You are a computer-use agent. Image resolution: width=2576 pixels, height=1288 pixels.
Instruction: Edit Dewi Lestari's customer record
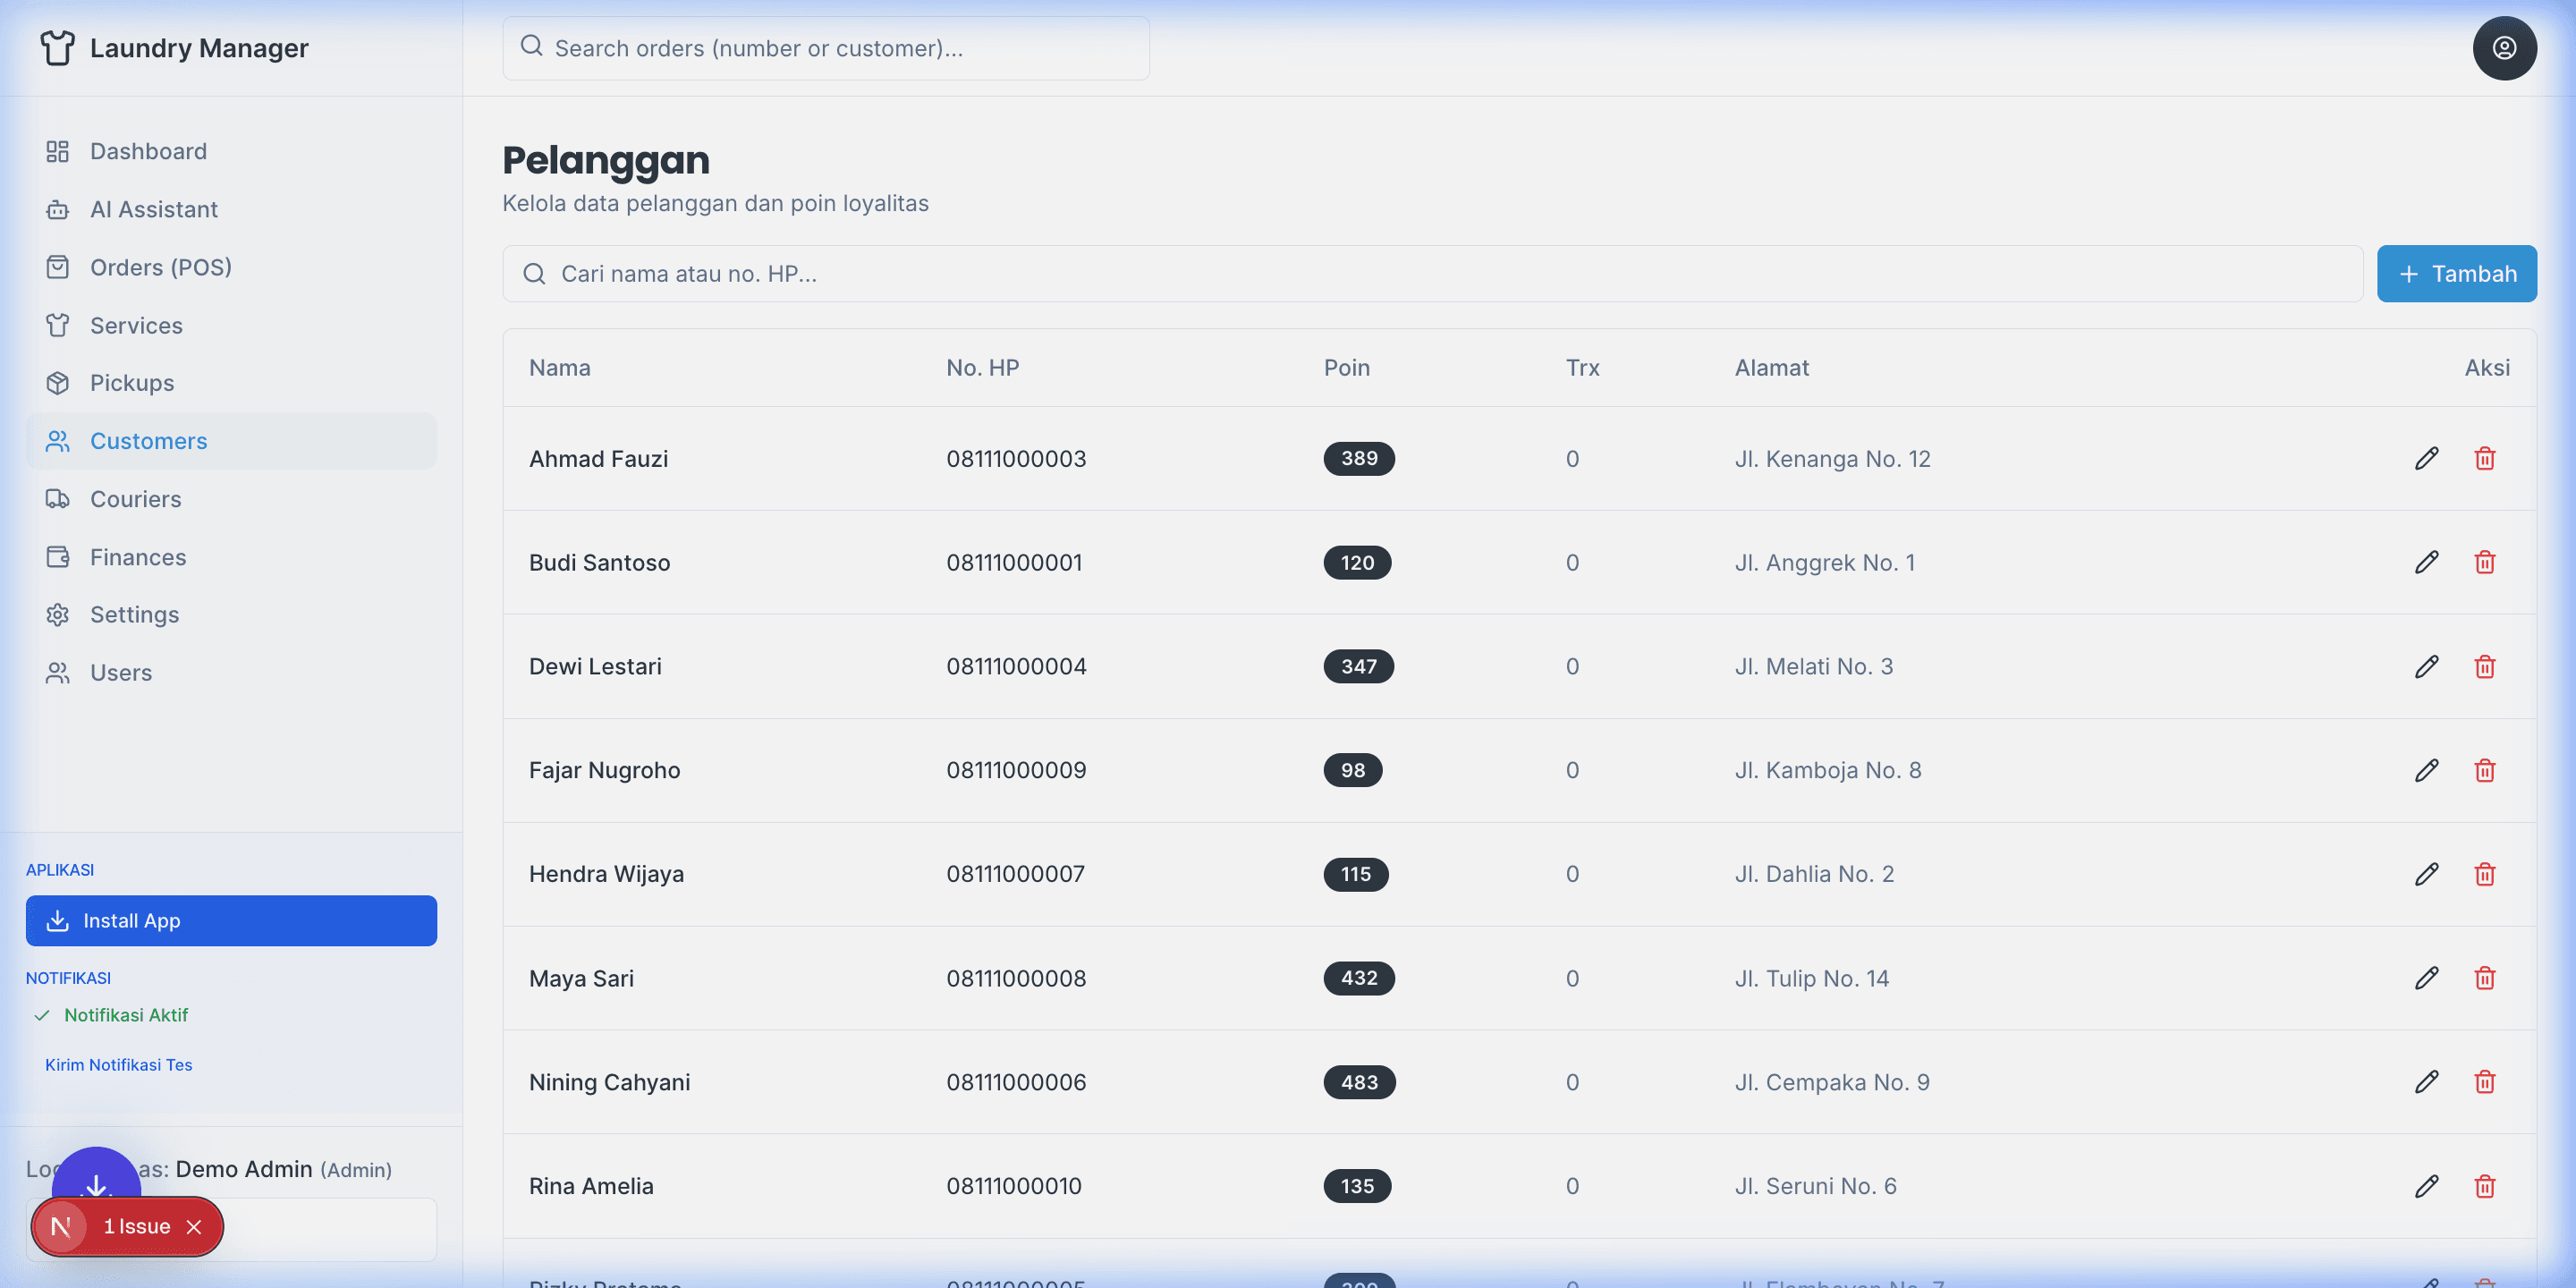coord(2426,666)
